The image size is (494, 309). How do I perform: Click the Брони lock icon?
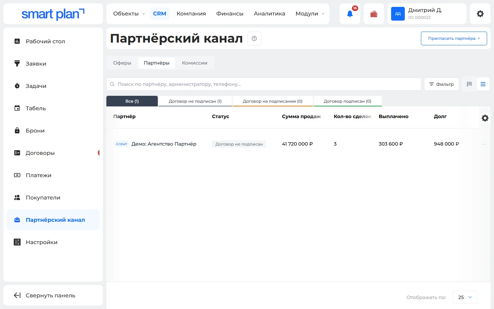pos(17,130)
